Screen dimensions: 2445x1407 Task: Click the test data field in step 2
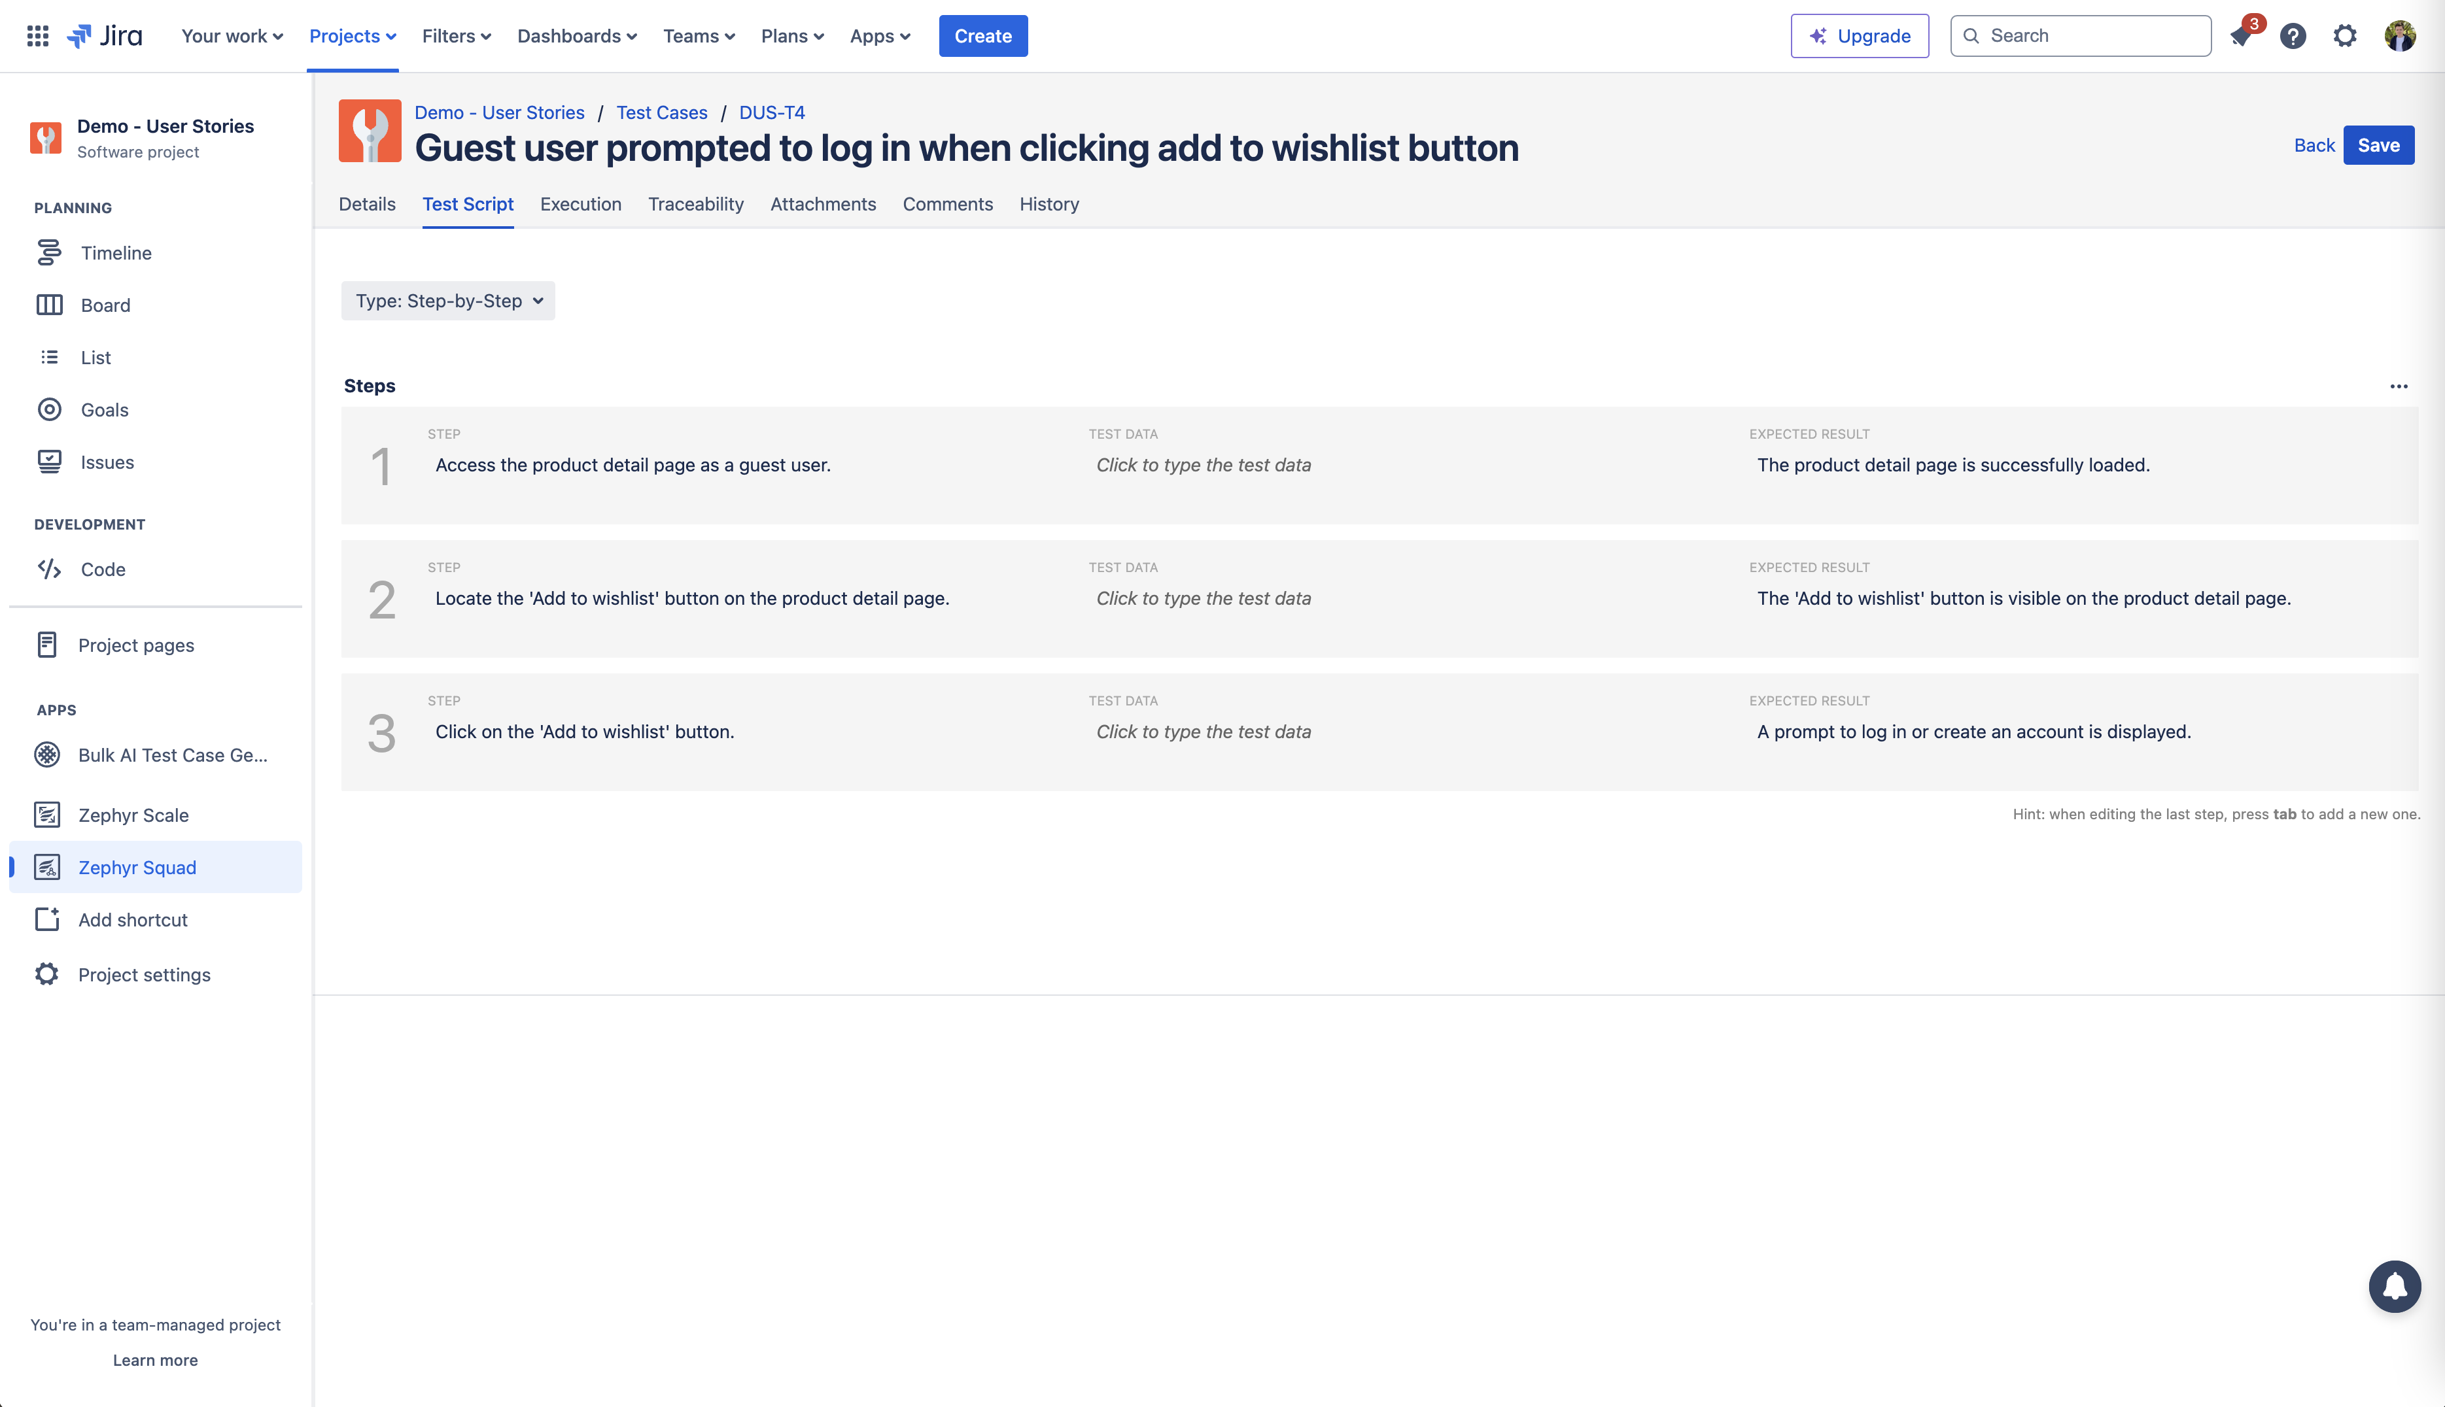pyautogui.click(x=1203, y=598)
